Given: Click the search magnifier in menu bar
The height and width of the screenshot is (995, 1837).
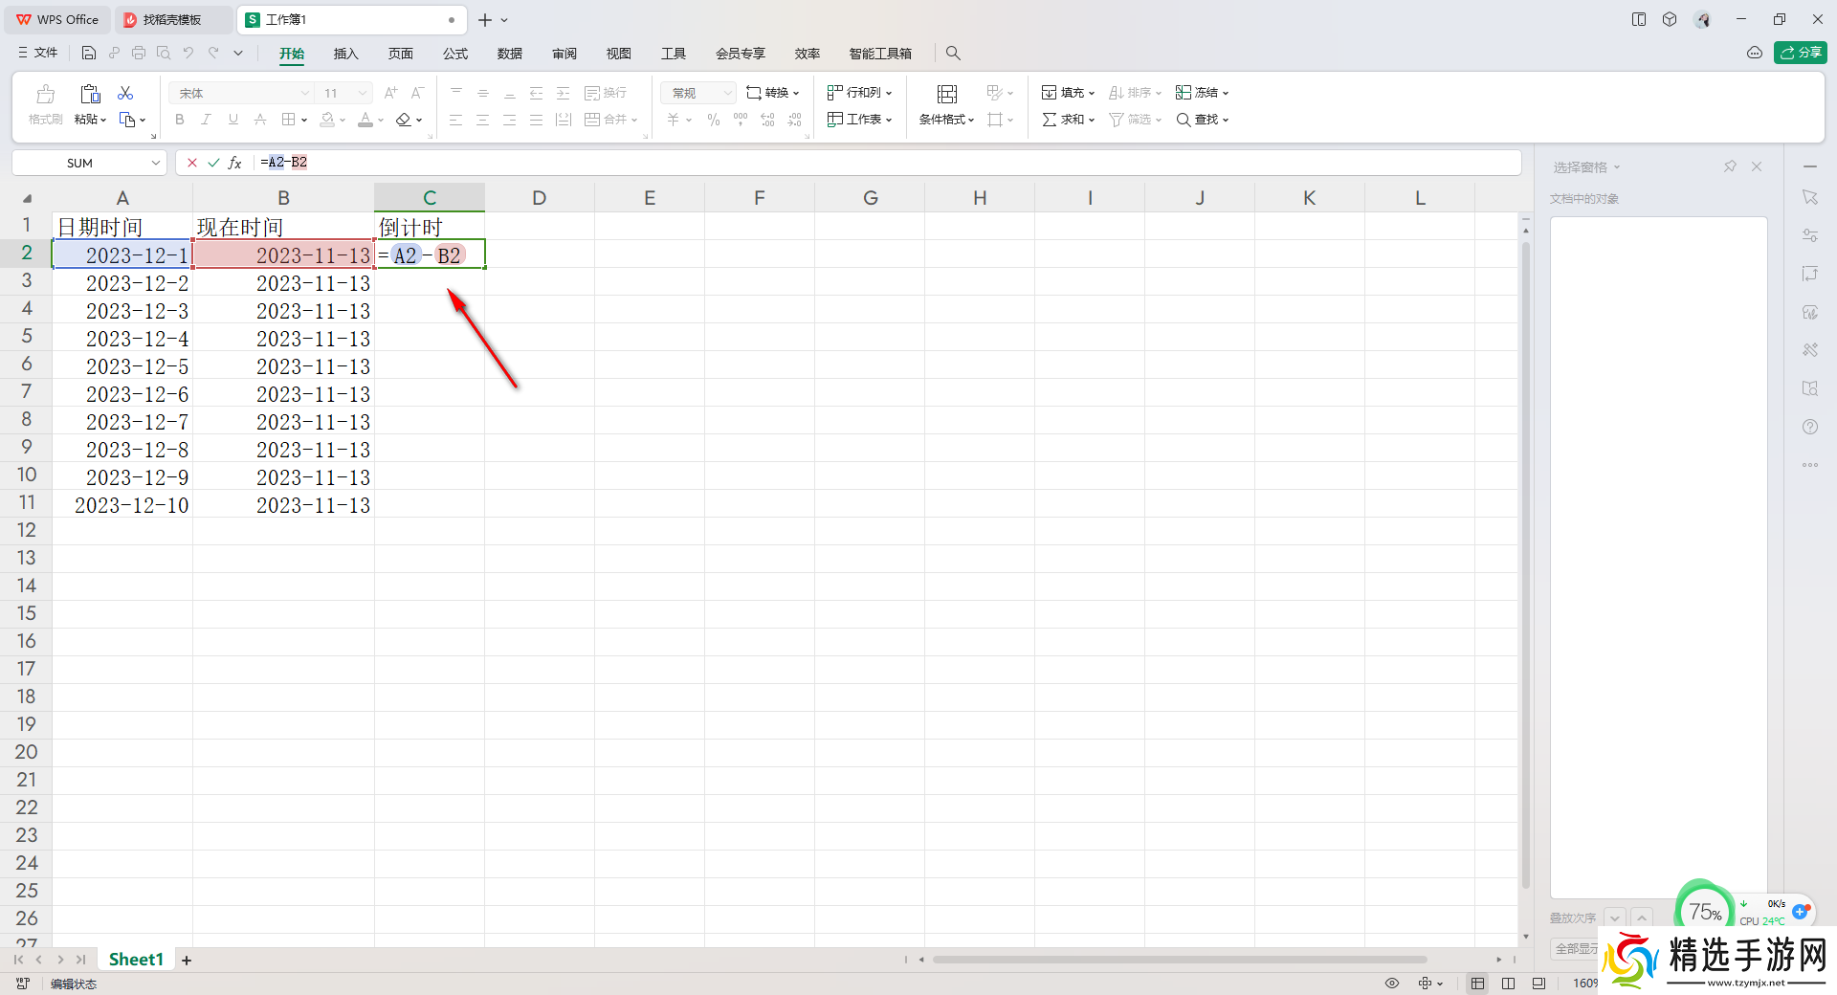Looking at the screenshot, I should (953, 54).
